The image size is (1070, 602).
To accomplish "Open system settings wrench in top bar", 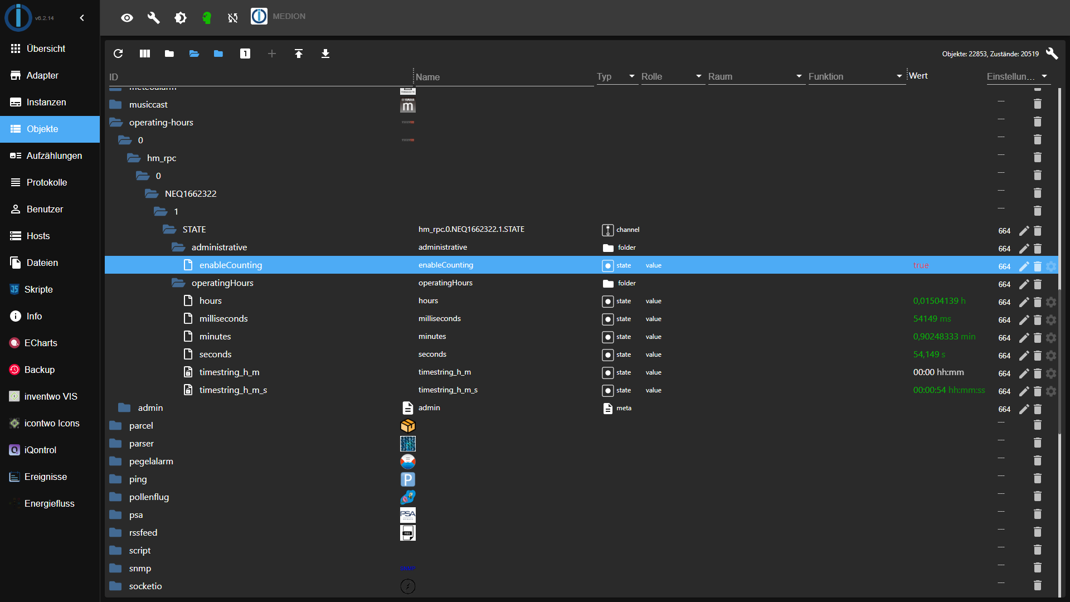I will tap(154, 18).
